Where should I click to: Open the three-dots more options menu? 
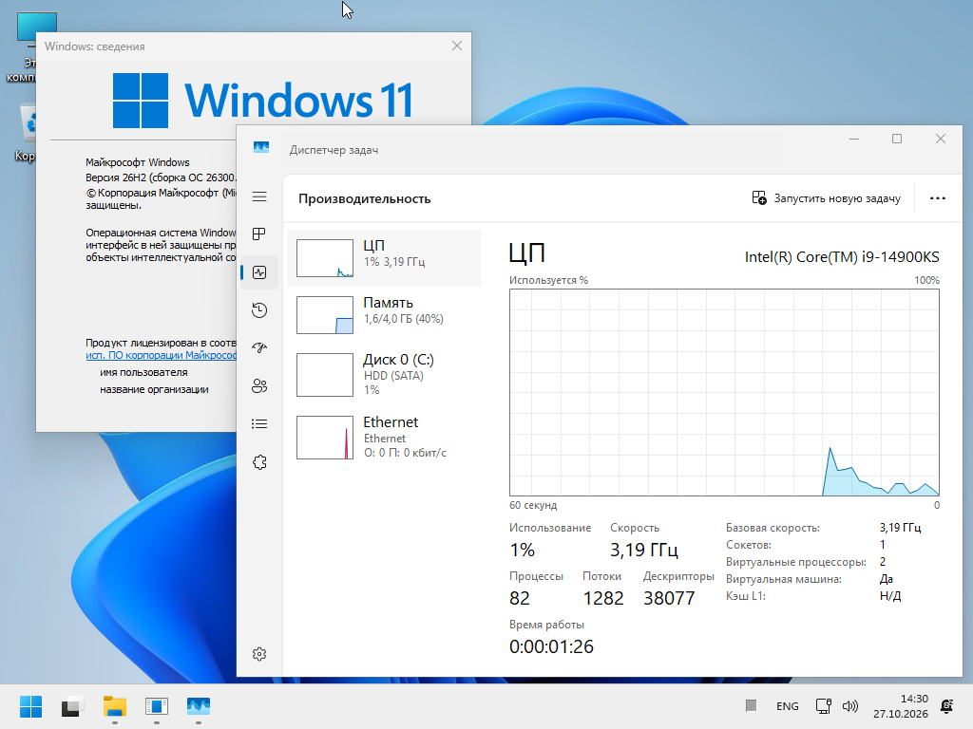tap(938, 198)
